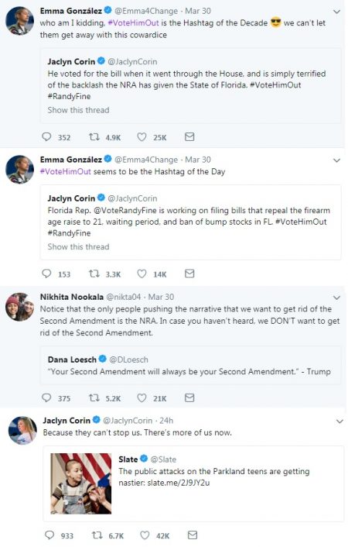
Task: Open the chevron menu on Jaclyn Corin's tweet
Action: [339, 421]
